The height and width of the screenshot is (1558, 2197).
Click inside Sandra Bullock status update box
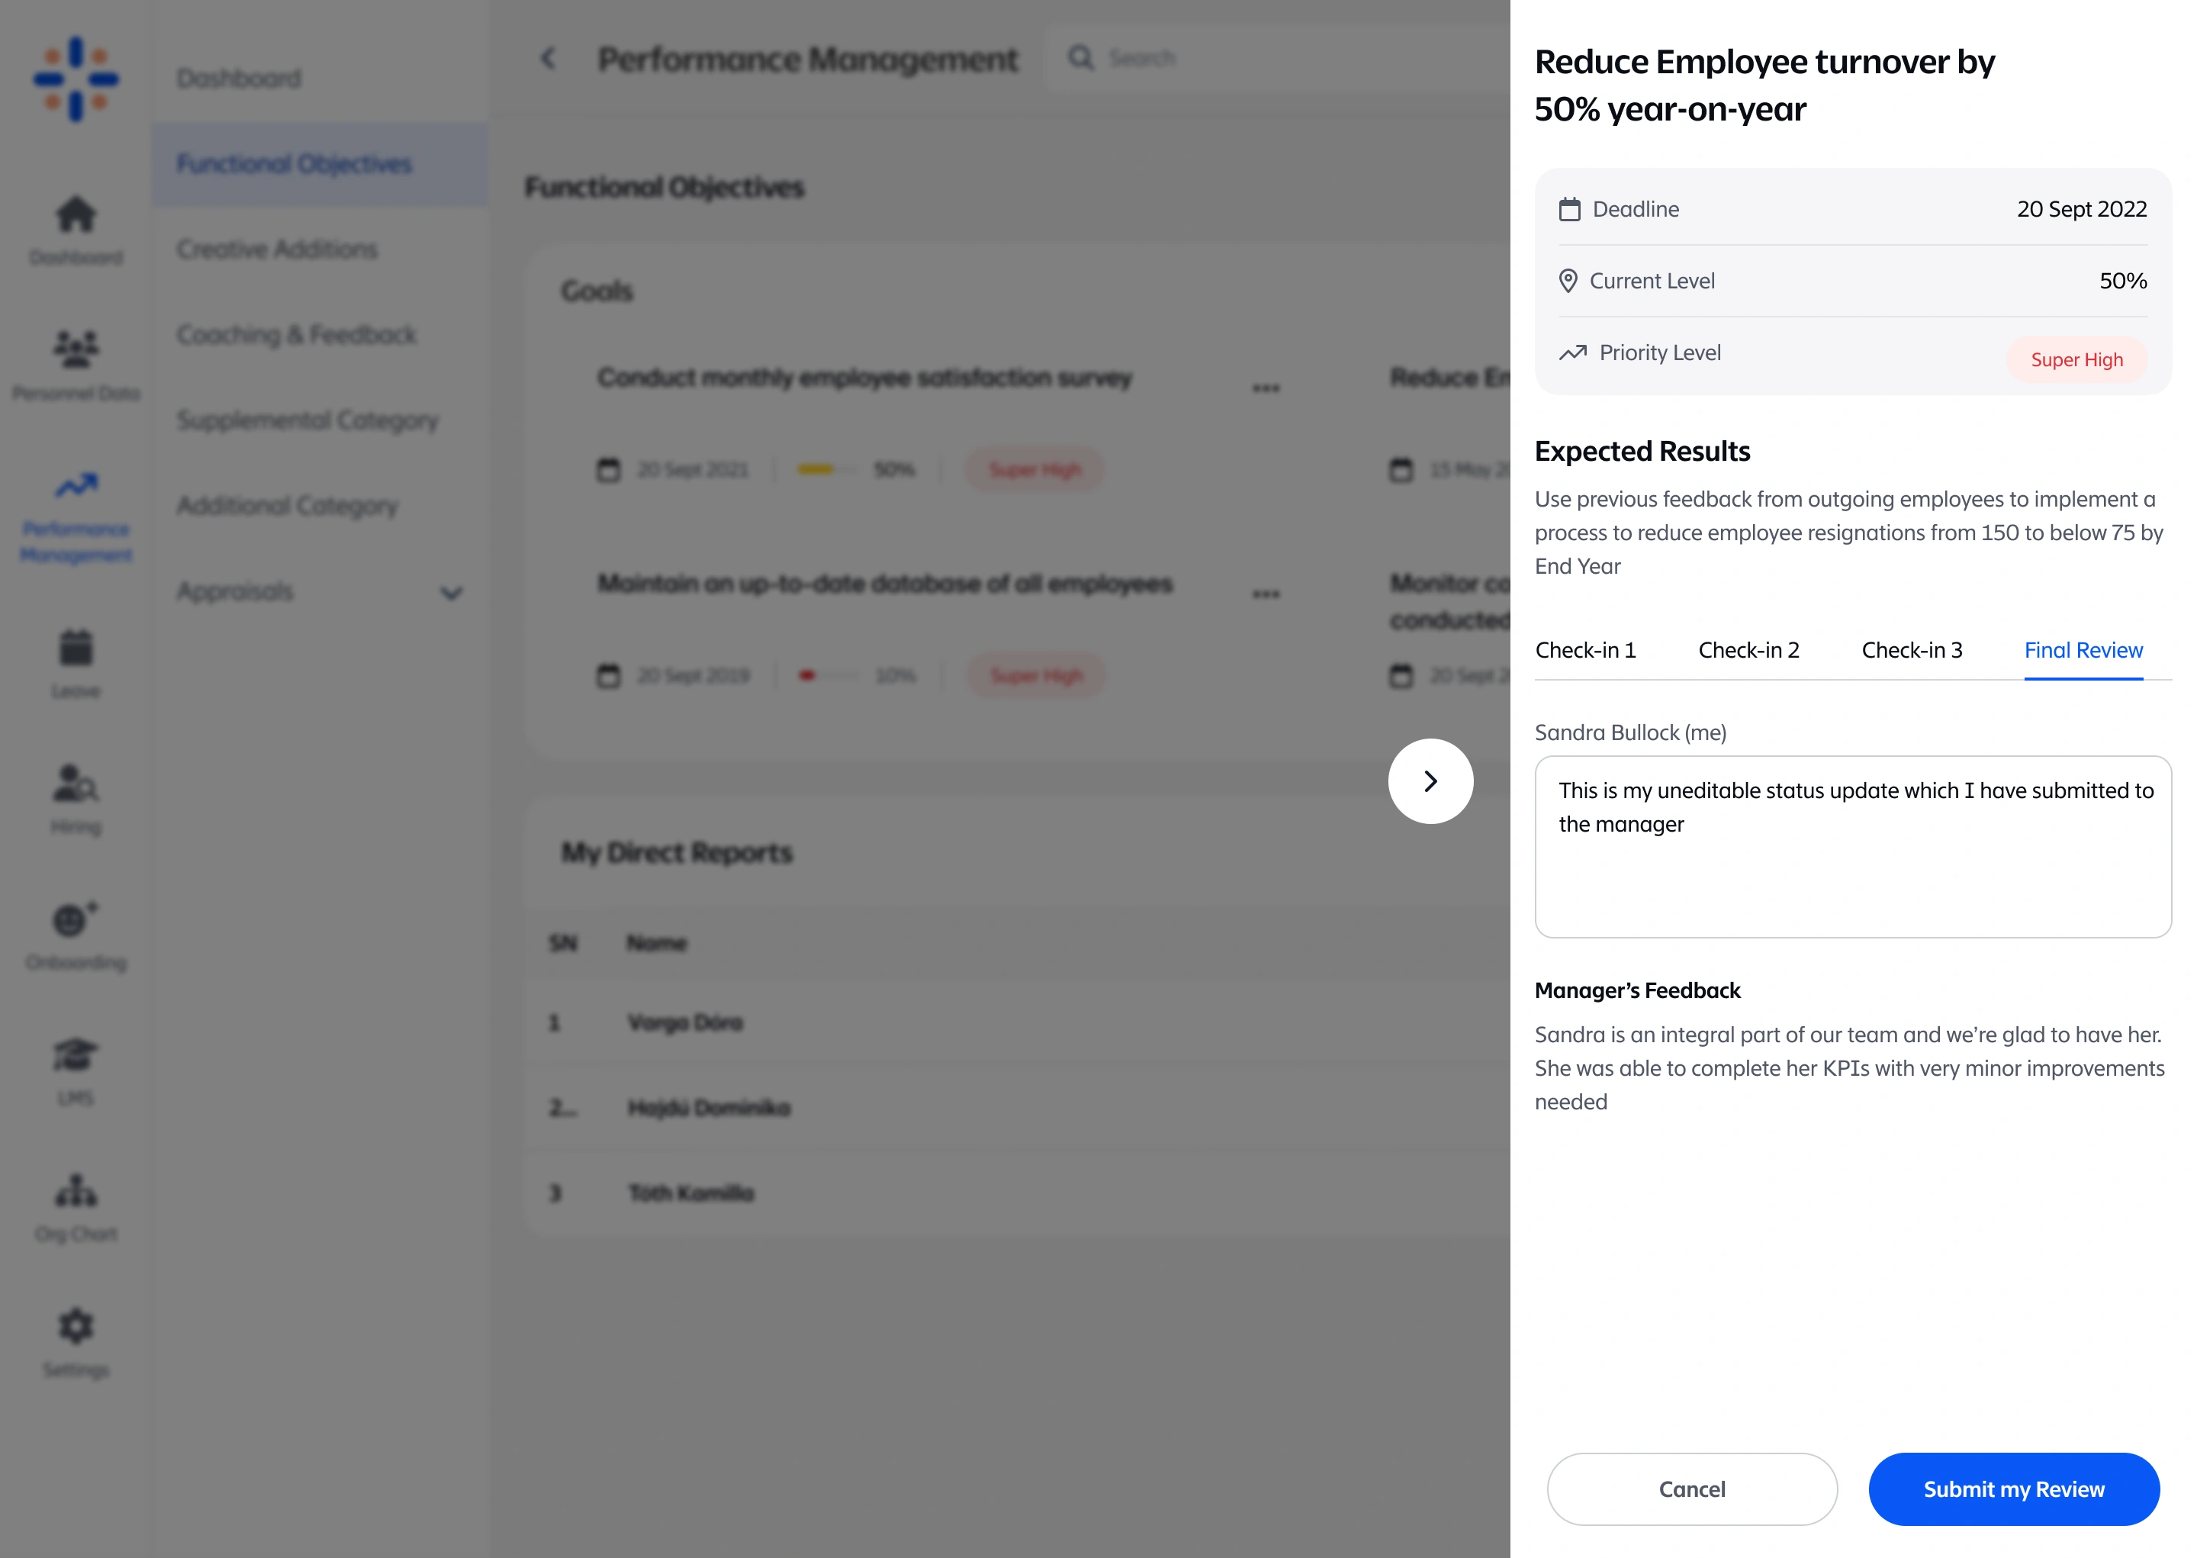[1851, 847]
